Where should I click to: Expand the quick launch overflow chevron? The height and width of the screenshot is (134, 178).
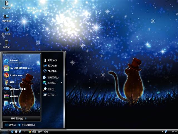pyautogui.click(x=24, y=131)
